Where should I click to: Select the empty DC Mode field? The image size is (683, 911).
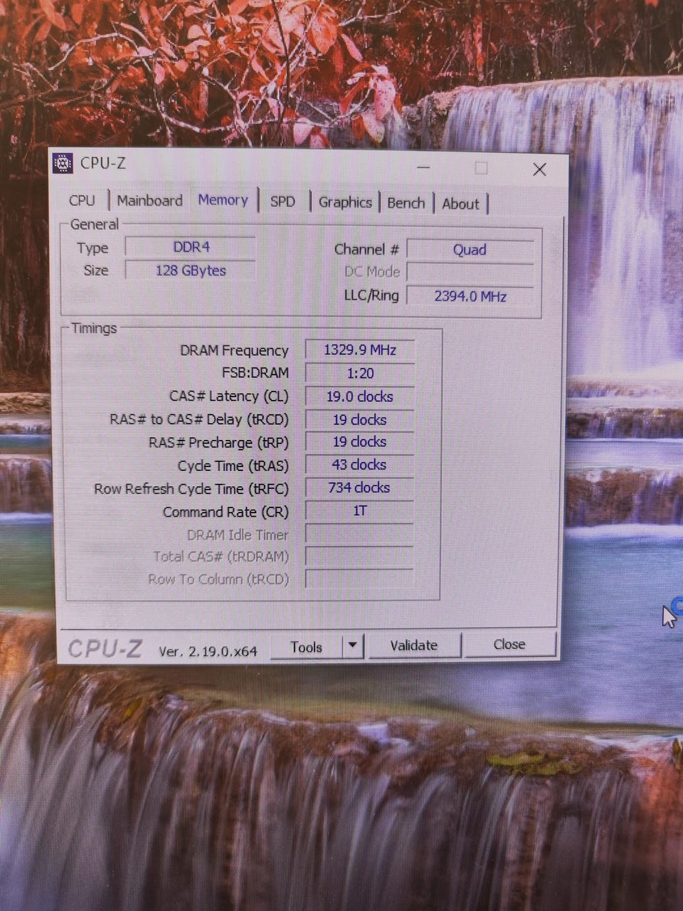tap(470, 273)
